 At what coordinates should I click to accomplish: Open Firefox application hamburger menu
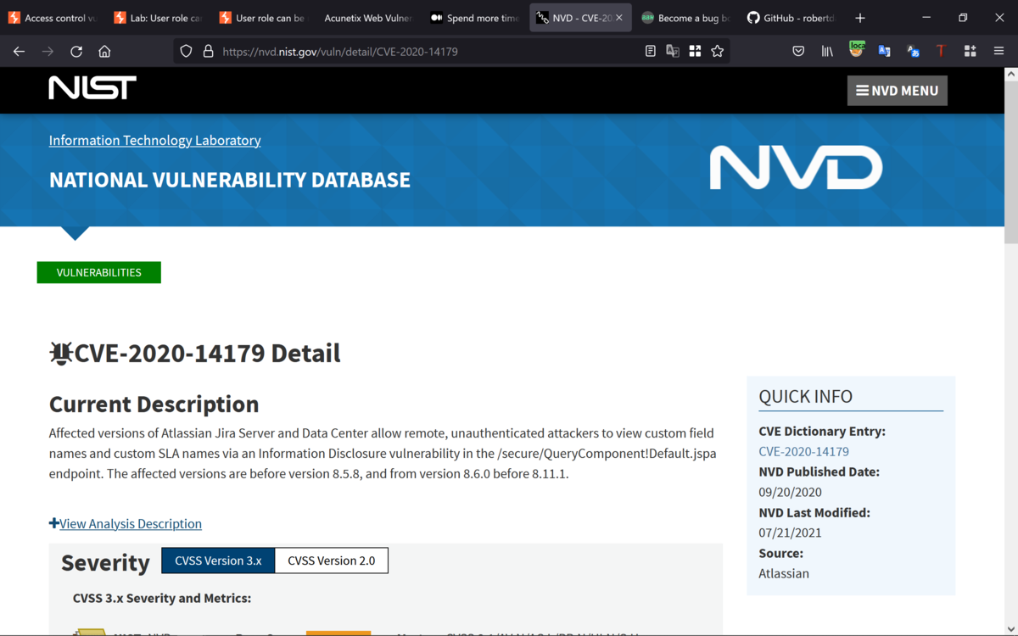tap(998, 52)
